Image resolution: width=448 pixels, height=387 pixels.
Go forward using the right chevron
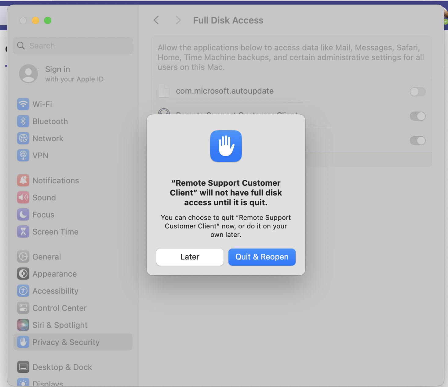click(x=178, y=20)
